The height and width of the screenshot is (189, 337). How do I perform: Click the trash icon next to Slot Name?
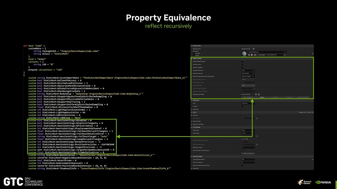[x=285, y=55]
